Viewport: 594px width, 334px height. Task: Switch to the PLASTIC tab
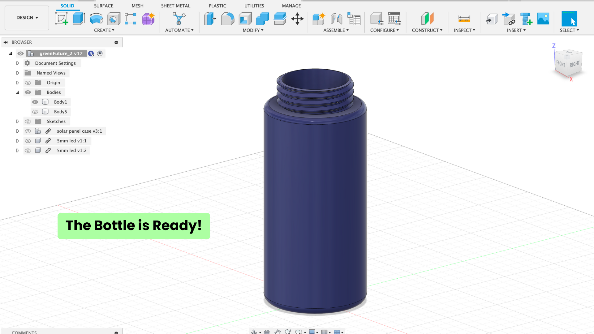click(217, 6)
